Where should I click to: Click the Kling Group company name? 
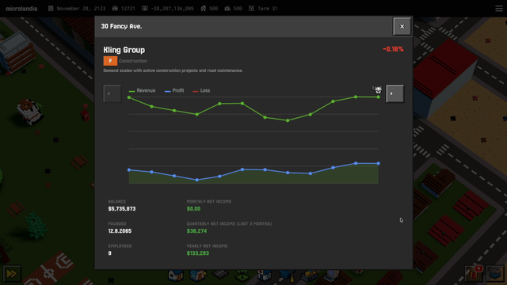(124, 50)
